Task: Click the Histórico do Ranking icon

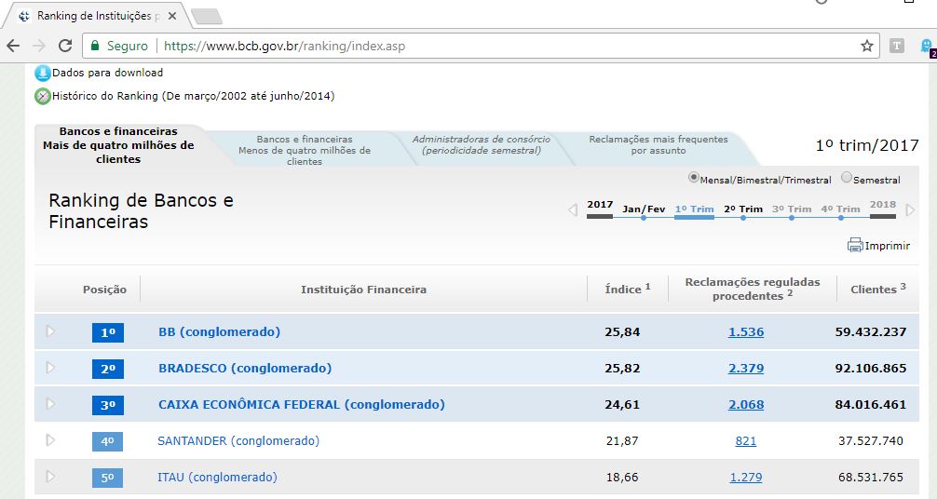Action: point(43,96)
